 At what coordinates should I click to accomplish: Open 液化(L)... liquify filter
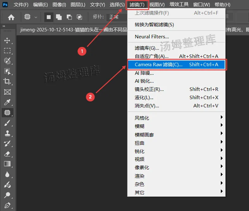click(x=176, y=98)
